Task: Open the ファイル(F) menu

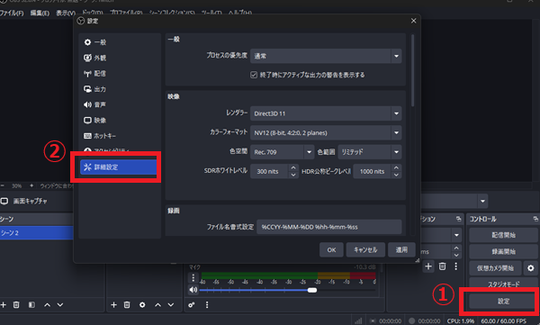Action: click(12, 14)
